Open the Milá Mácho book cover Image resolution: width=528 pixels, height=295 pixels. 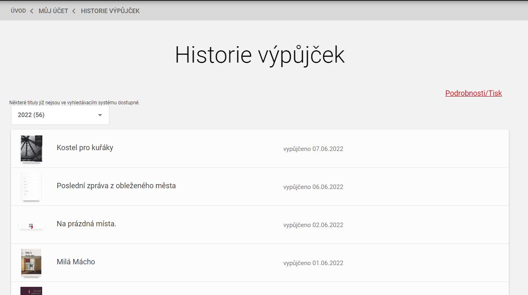click(32, 262)
